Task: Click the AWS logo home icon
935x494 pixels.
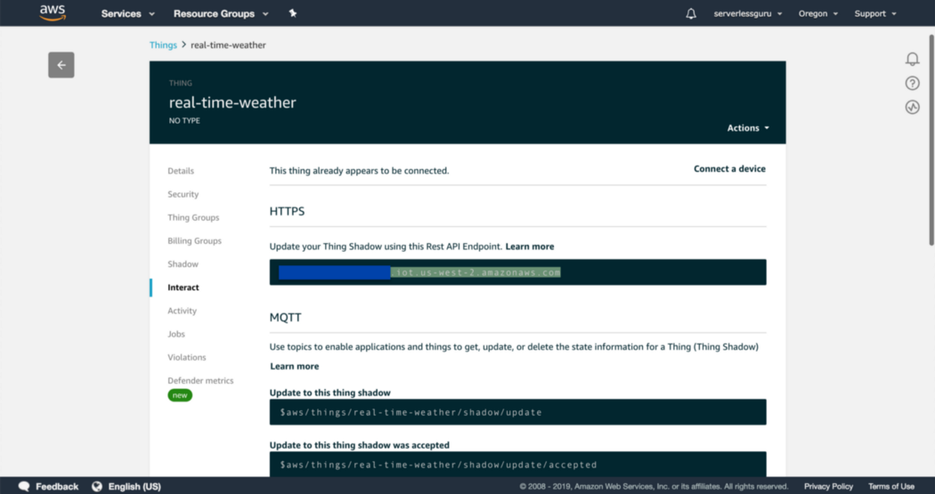Action: point(53,13)
